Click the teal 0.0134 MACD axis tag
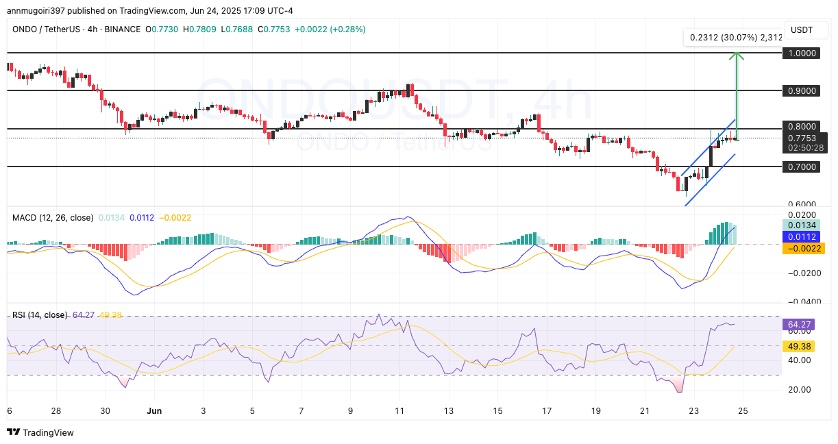838x444 pixels. 801,225
